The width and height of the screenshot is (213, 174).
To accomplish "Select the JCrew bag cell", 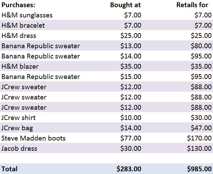I will pos(17,128).
